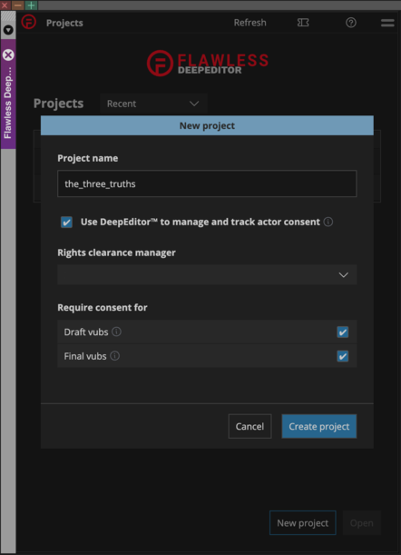This screenshot has height=555, width=401.
Task: Toggle the Draft vubs consent checkbox
Action: click(342, 332)
